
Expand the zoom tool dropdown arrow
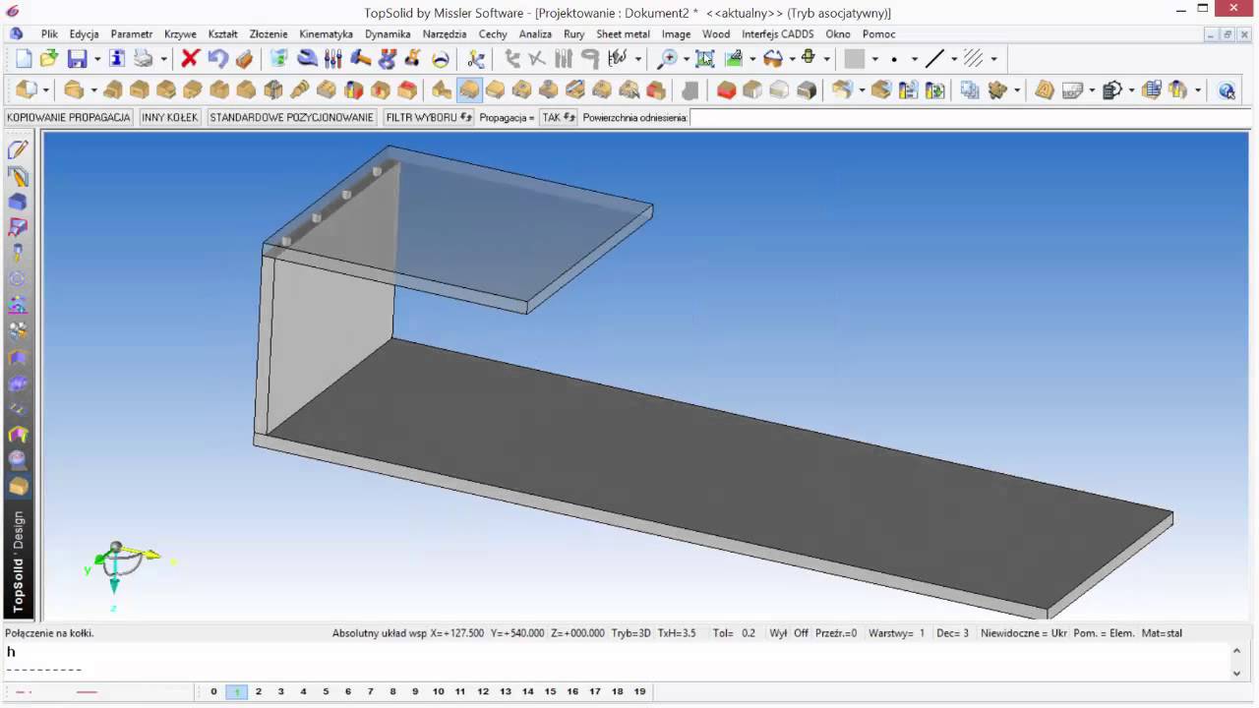point(685,59)
